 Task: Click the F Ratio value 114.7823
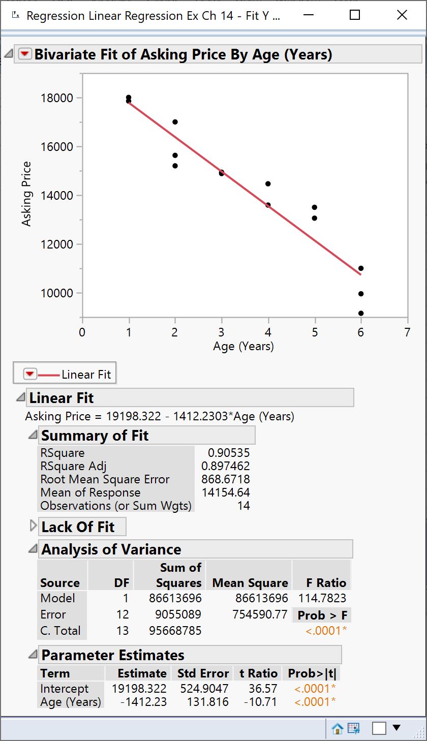[322, 598]
